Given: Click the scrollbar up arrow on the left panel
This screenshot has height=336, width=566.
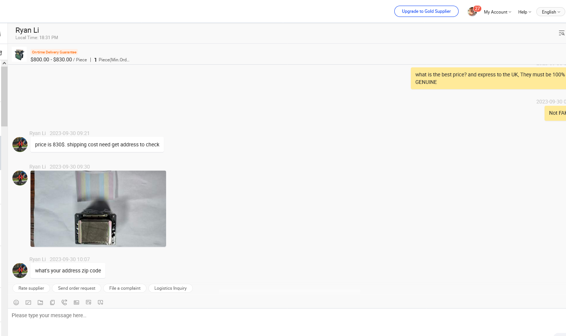Looking at the screenshot, I should coord(4,63).
